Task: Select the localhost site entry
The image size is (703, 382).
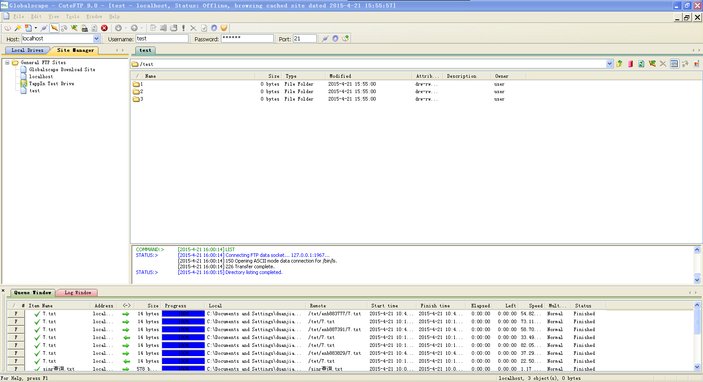Action: [x=41, y=77]
